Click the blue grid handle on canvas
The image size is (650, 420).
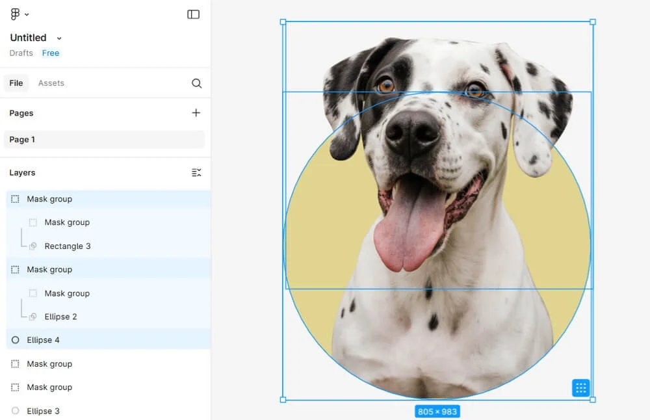click(x=581, y=388)
